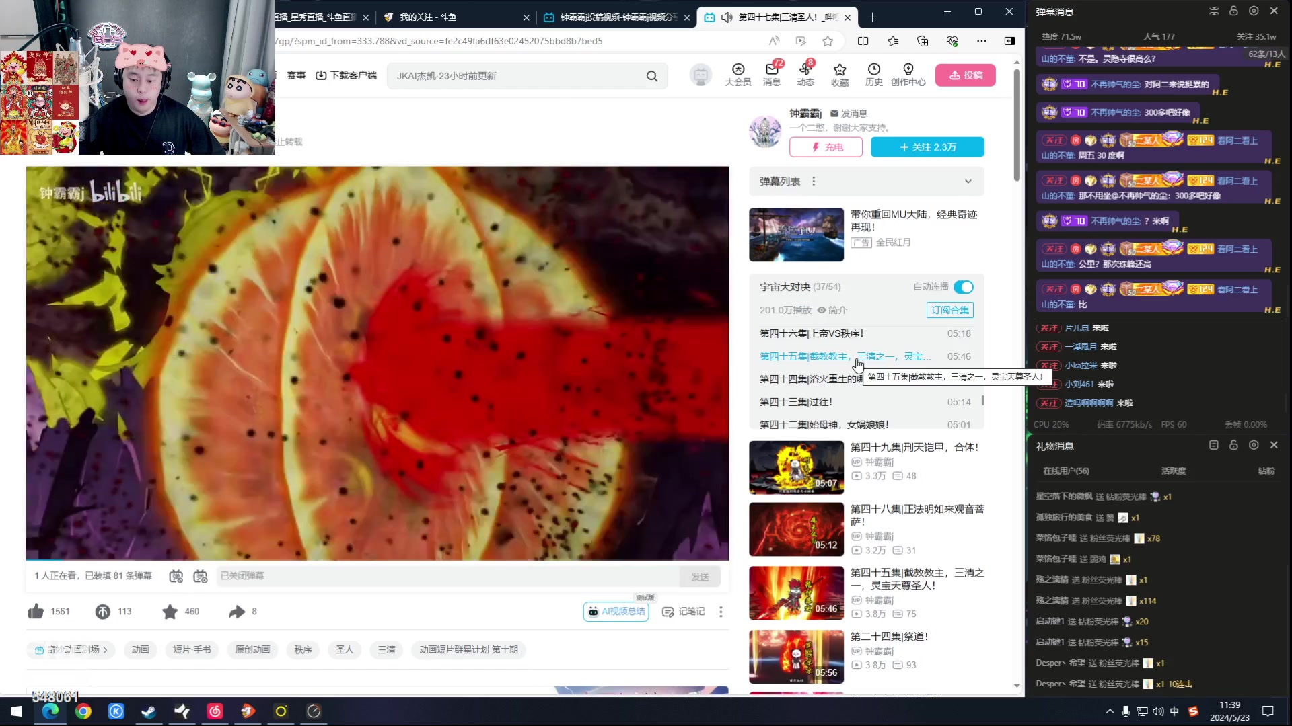
Task: Open Chrome from the taskbar
Action: [83, 711]
